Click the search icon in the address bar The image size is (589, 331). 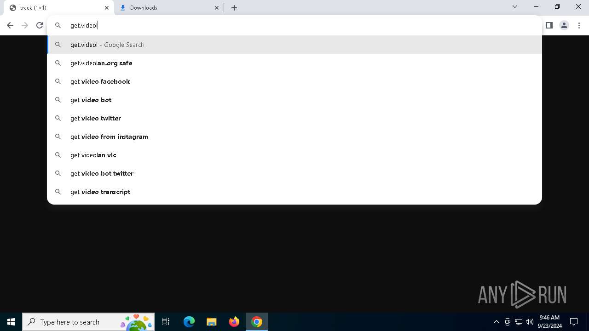click(x=58, y=25)
